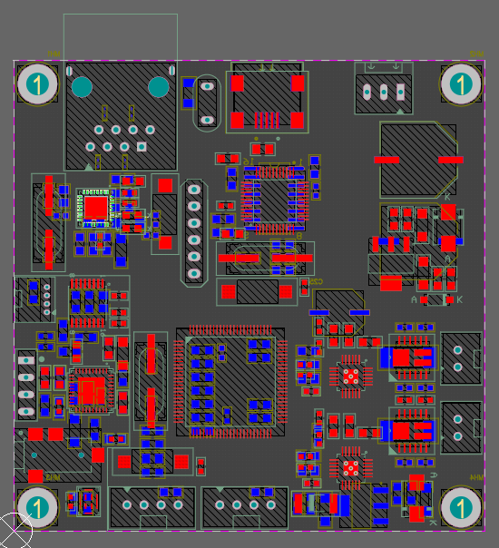
Task: Select the right 4-pin connector on the bottom edge
Action: (x=245, y=507)
